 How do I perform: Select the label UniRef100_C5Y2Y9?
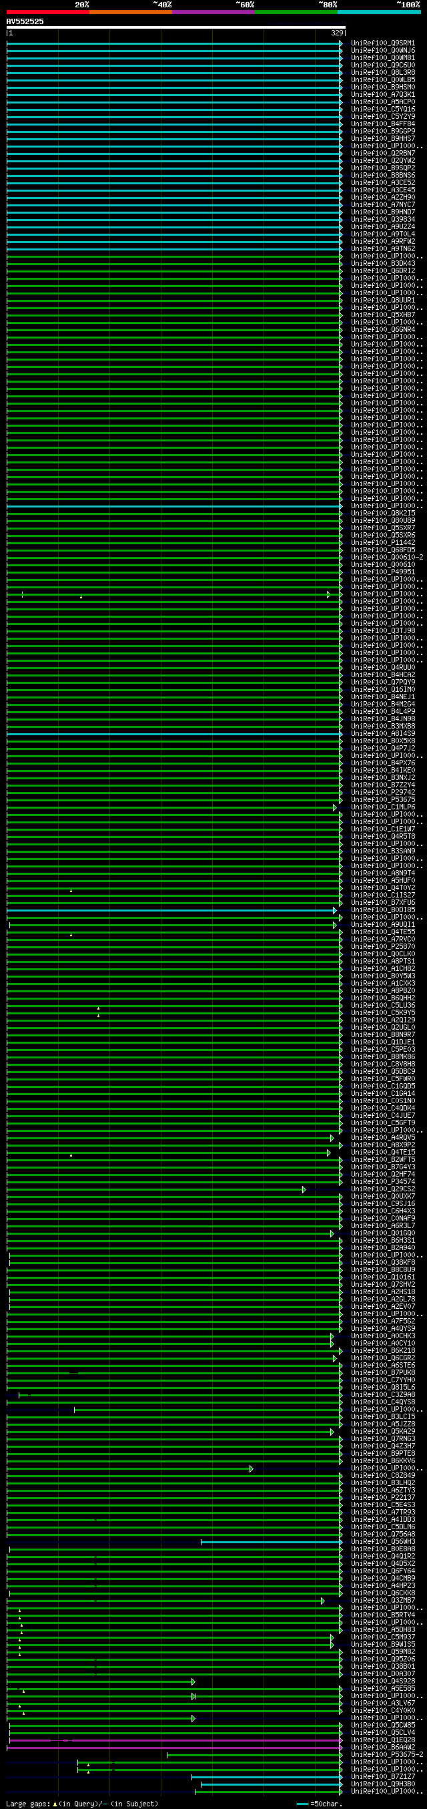click(x=383, y=117)
